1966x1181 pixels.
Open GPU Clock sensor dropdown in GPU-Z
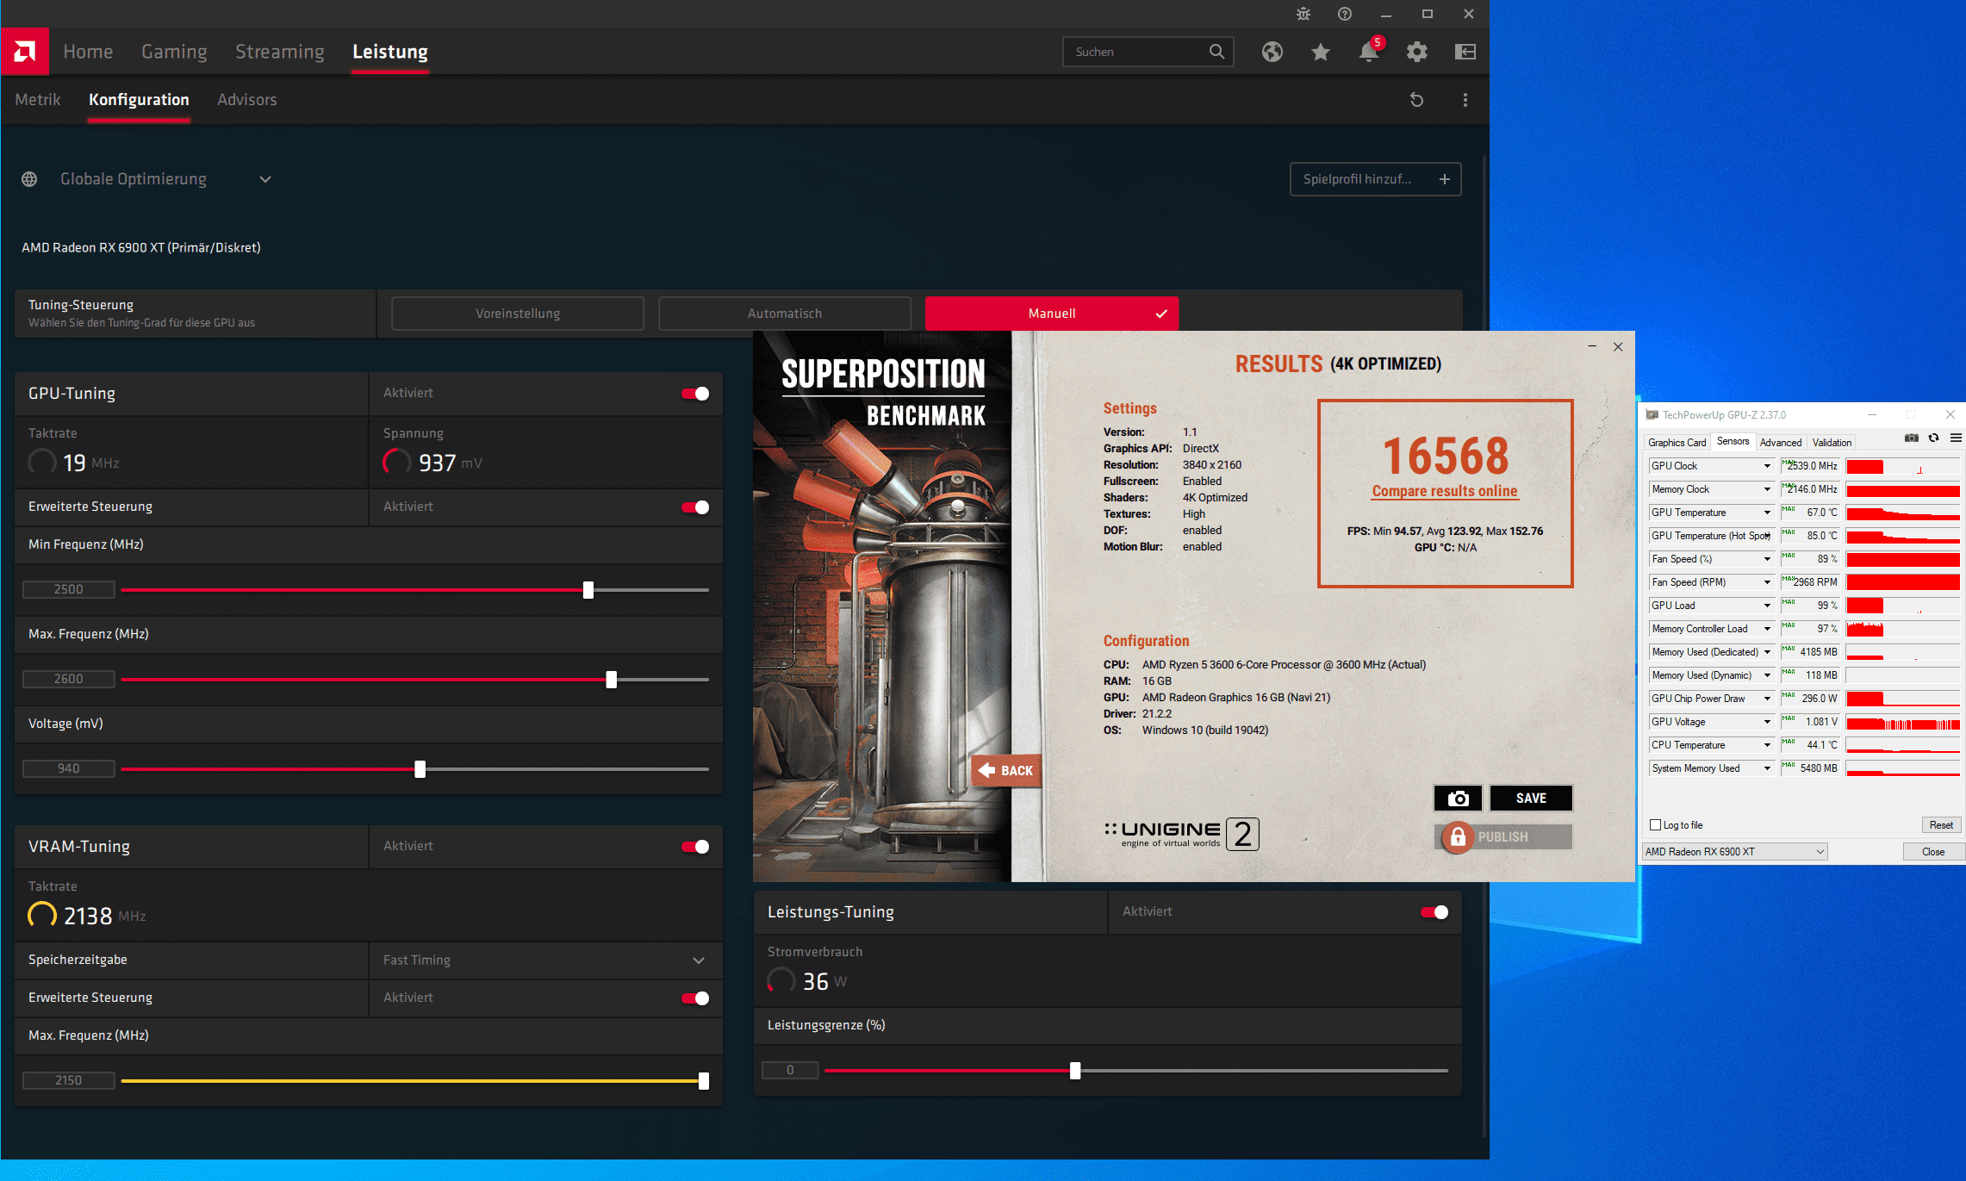point(1767,466)
